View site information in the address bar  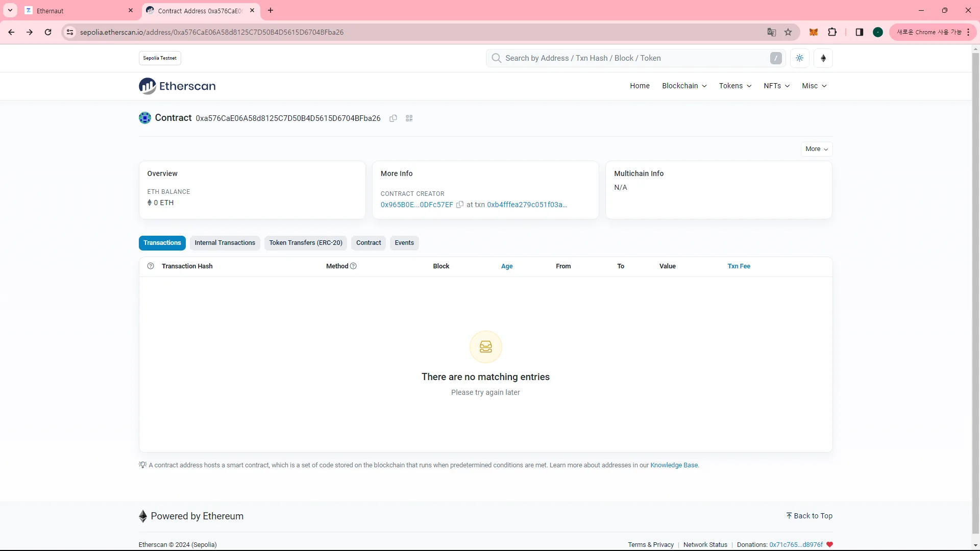70,32
